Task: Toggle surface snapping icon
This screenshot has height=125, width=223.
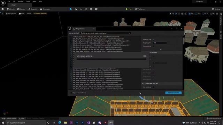Action: (x=186, y=14)
